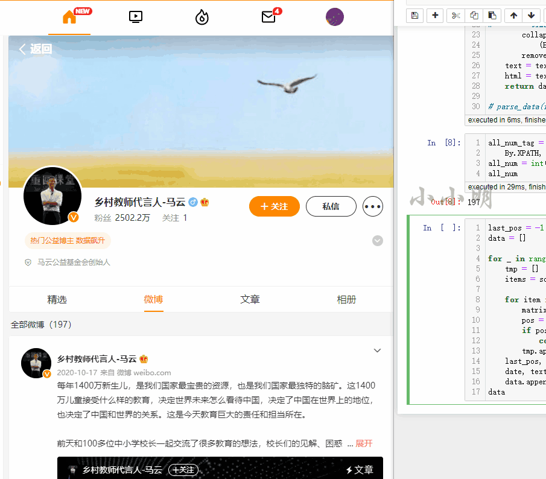Click 'executed in 29ms' status text
The height and width of the screenshot is (479, 546).
point(507,187)
